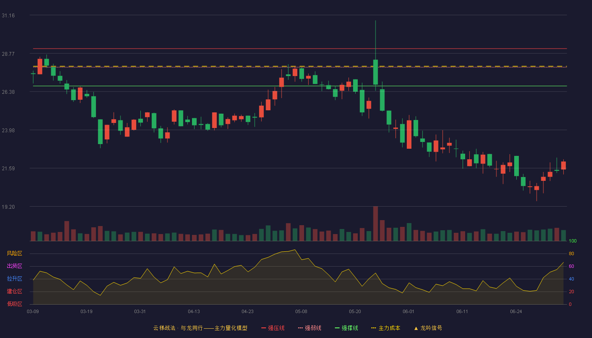Click the 03-31 date label

[140, 311]
